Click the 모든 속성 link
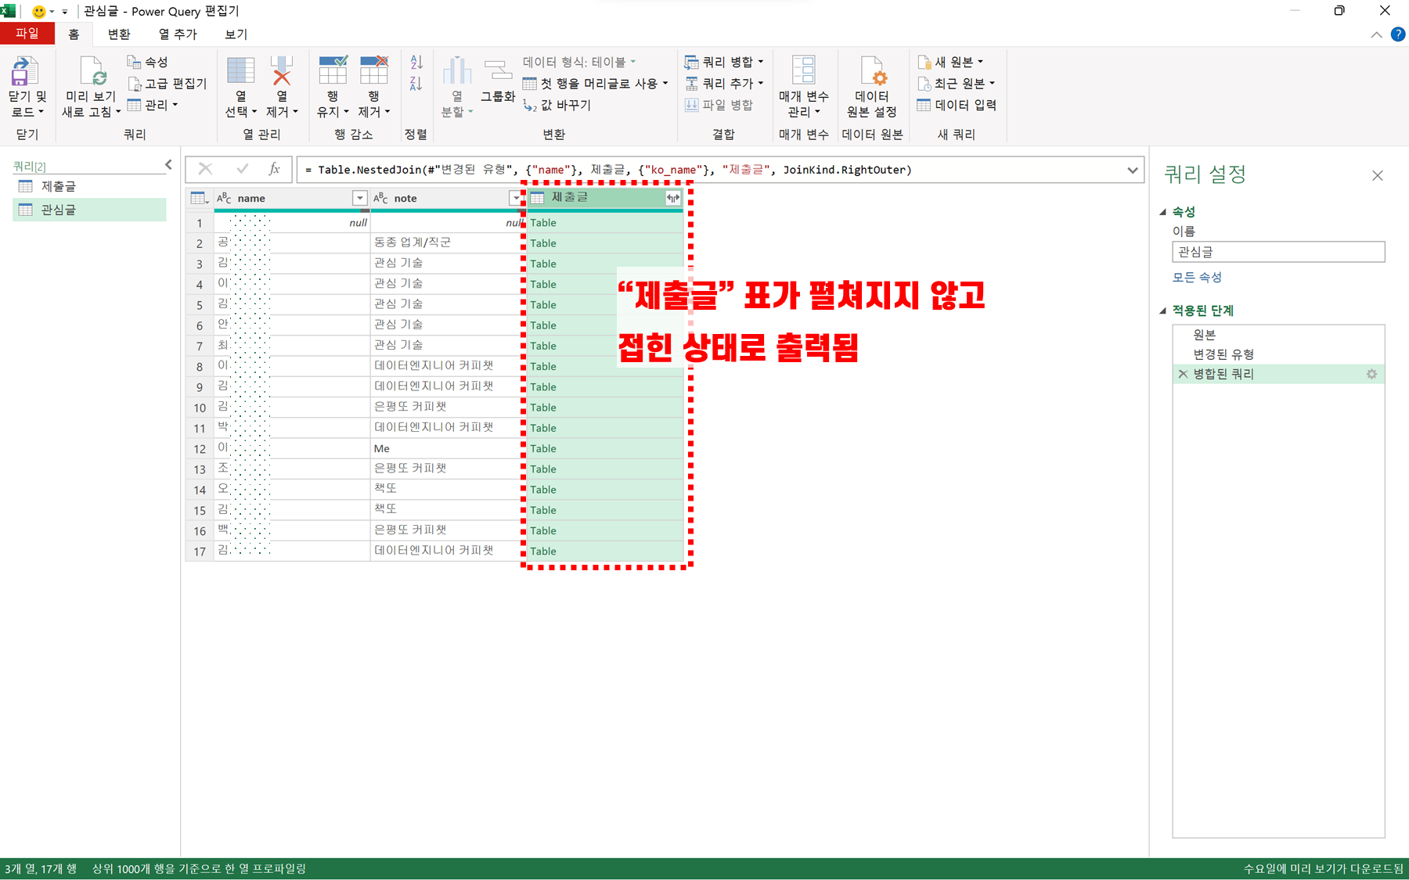1409x880 pixels. tap(1196, 277)
